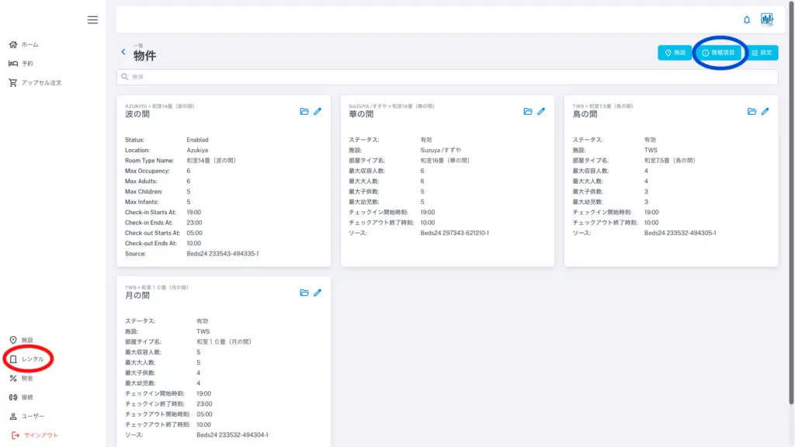Open folder icon on 波の間 card
The height and width of the screenshot is (447, 795).
304,112
